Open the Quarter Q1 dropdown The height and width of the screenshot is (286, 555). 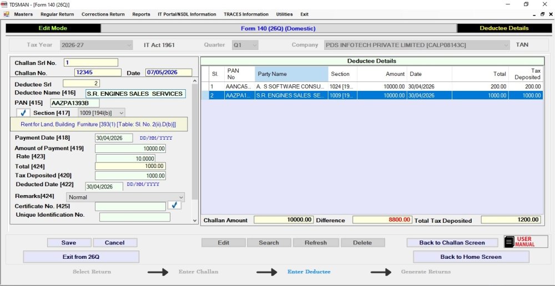point(245,45)
